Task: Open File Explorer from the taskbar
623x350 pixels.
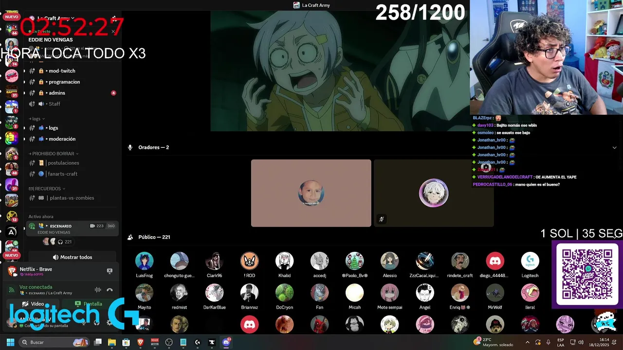Action: tap(112, 342)
